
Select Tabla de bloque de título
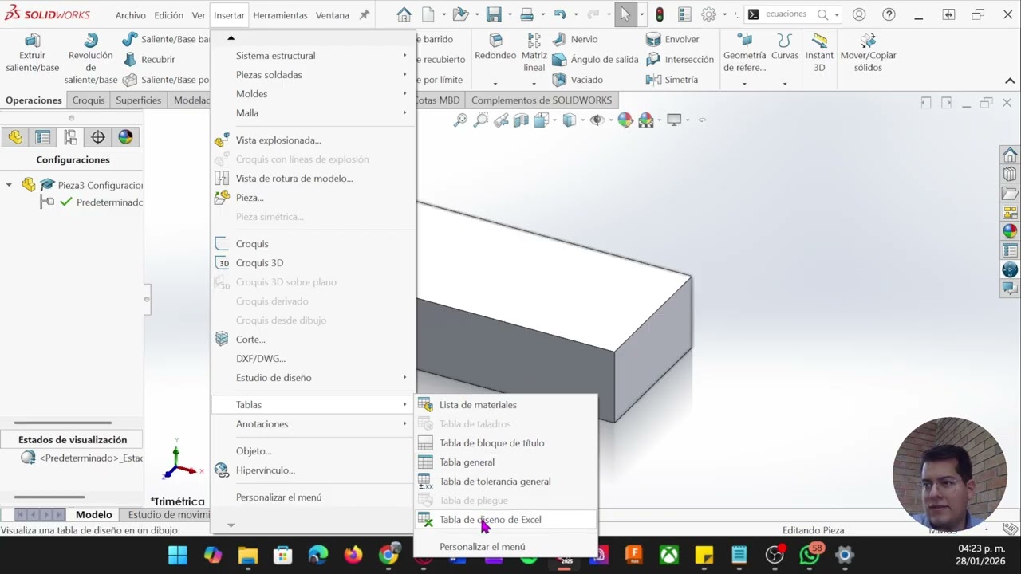pyautogui.click(x=506, y=443)
